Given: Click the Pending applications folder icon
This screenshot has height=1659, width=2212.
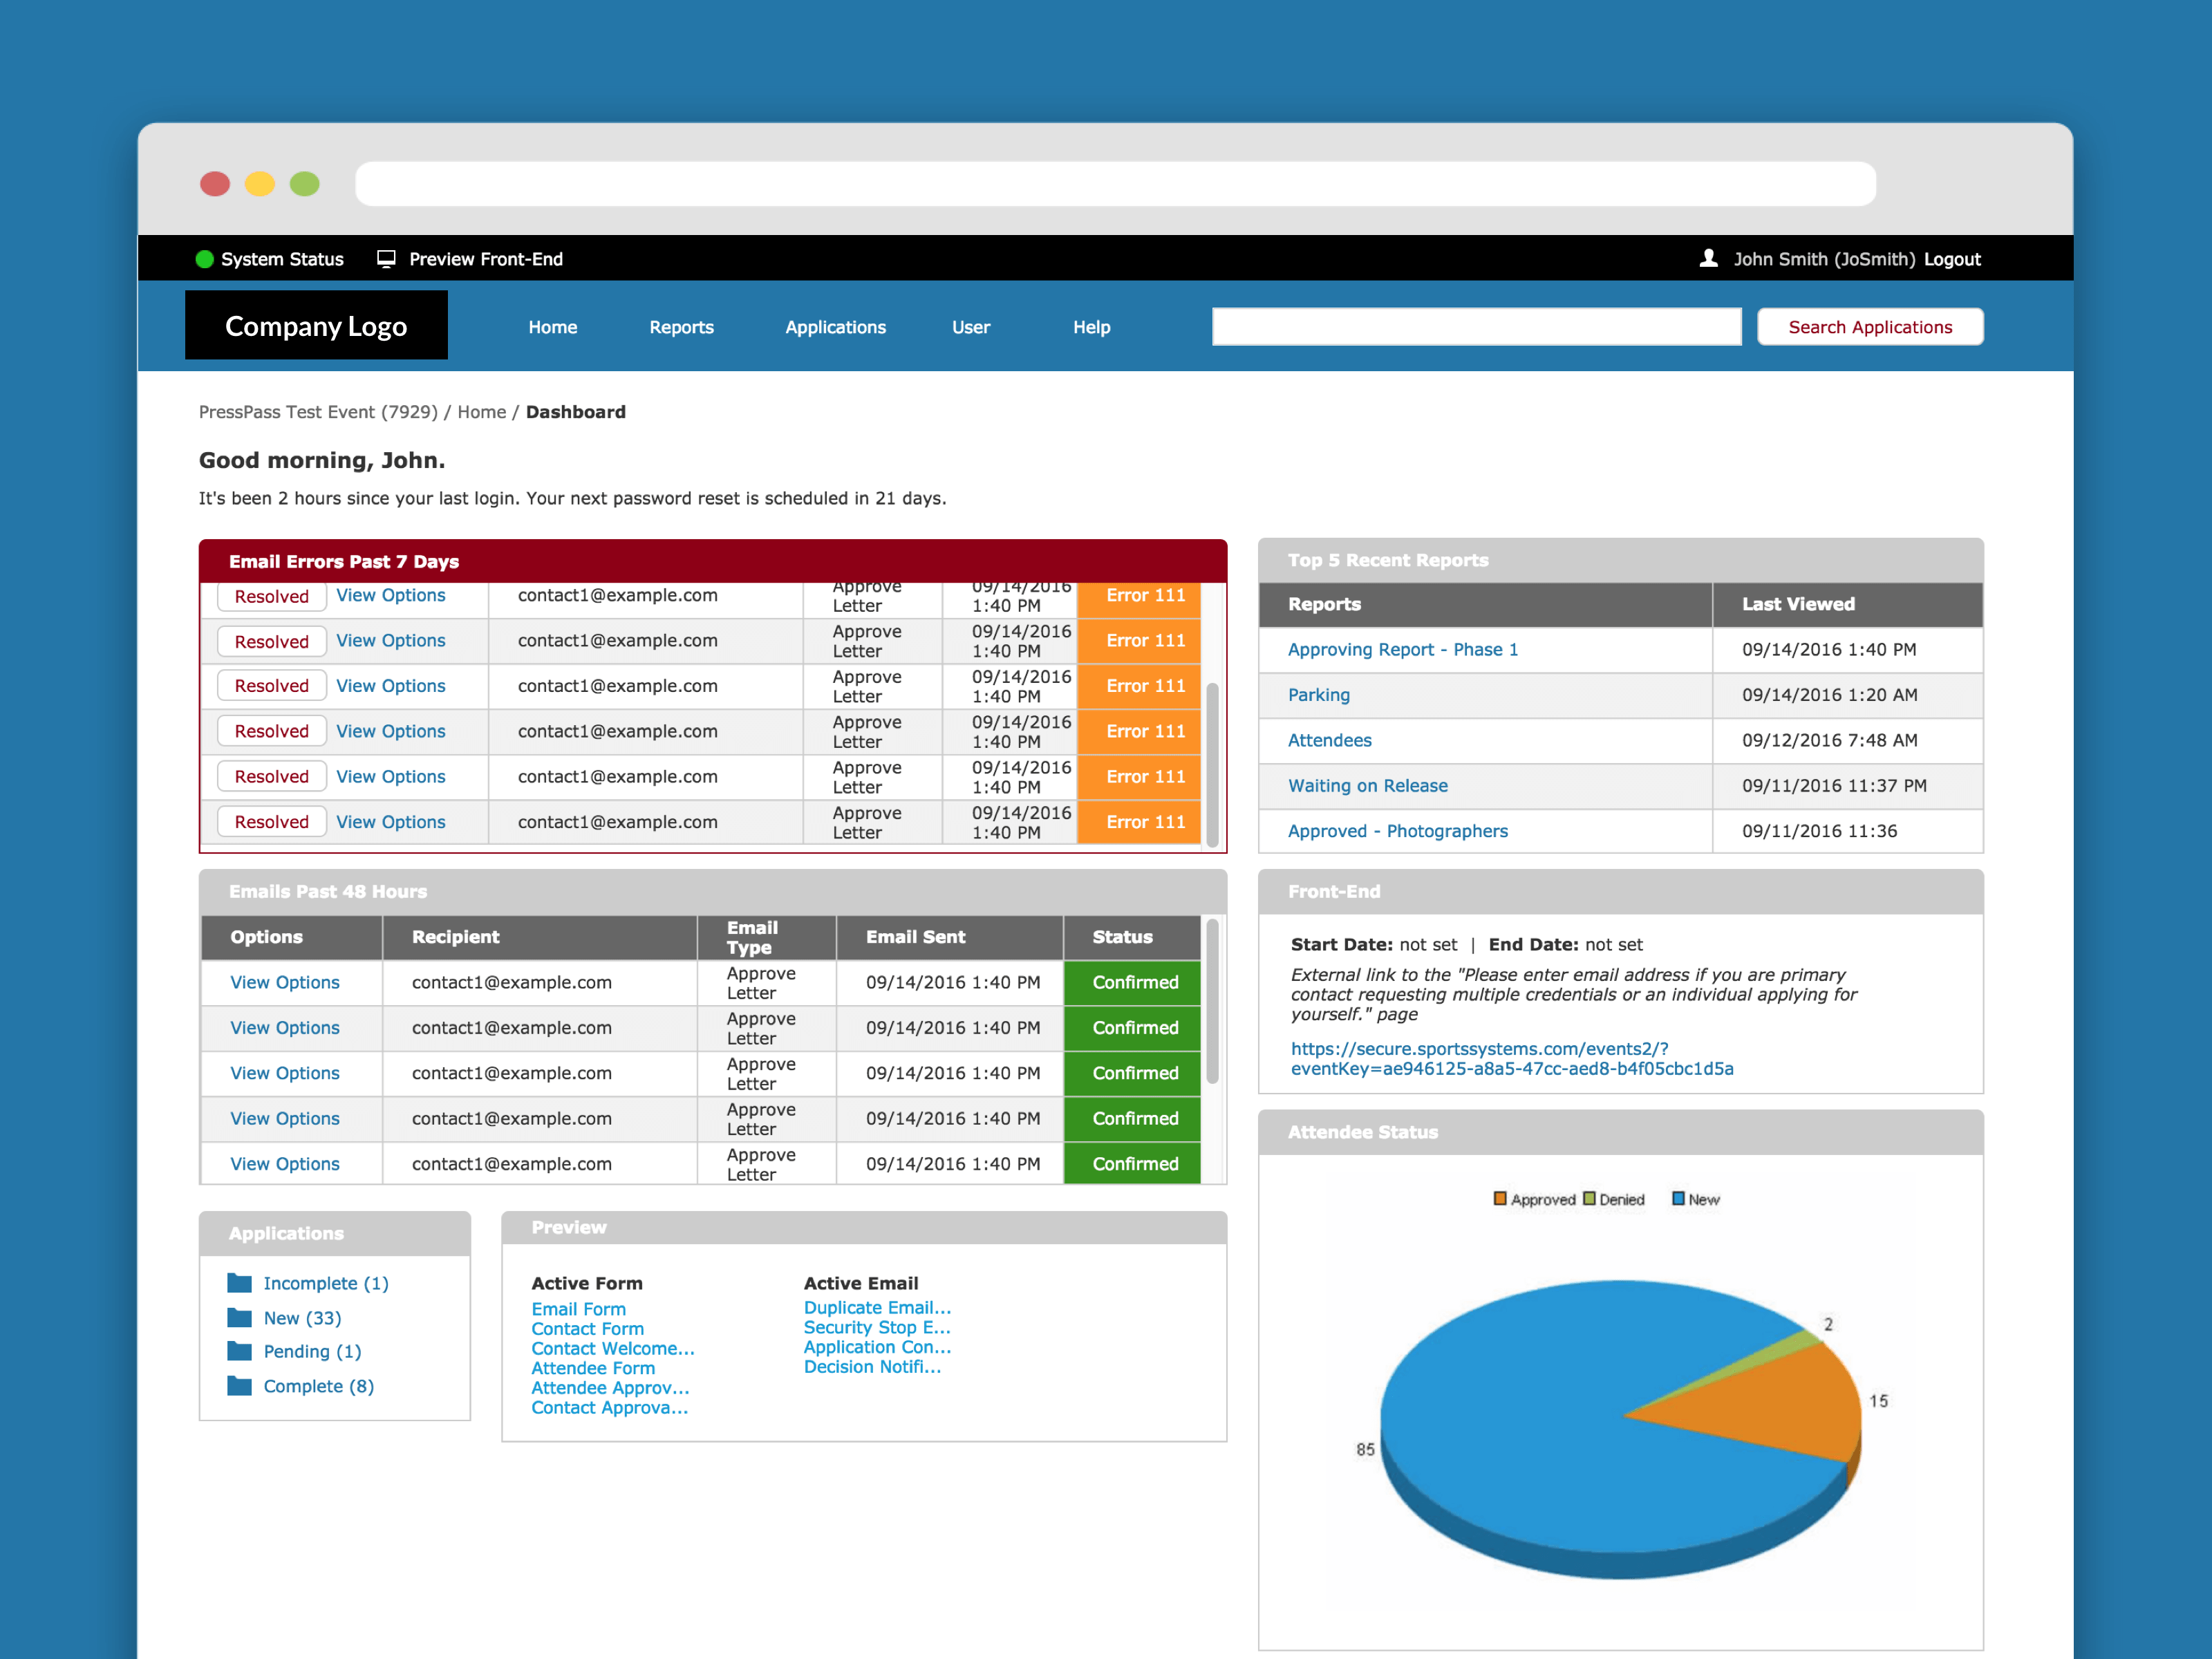Looking at the screenshot, I should pos(239,1351).
